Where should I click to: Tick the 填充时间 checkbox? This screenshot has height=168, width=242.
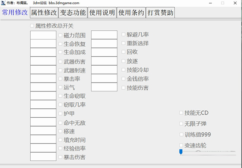coord(60,140)
